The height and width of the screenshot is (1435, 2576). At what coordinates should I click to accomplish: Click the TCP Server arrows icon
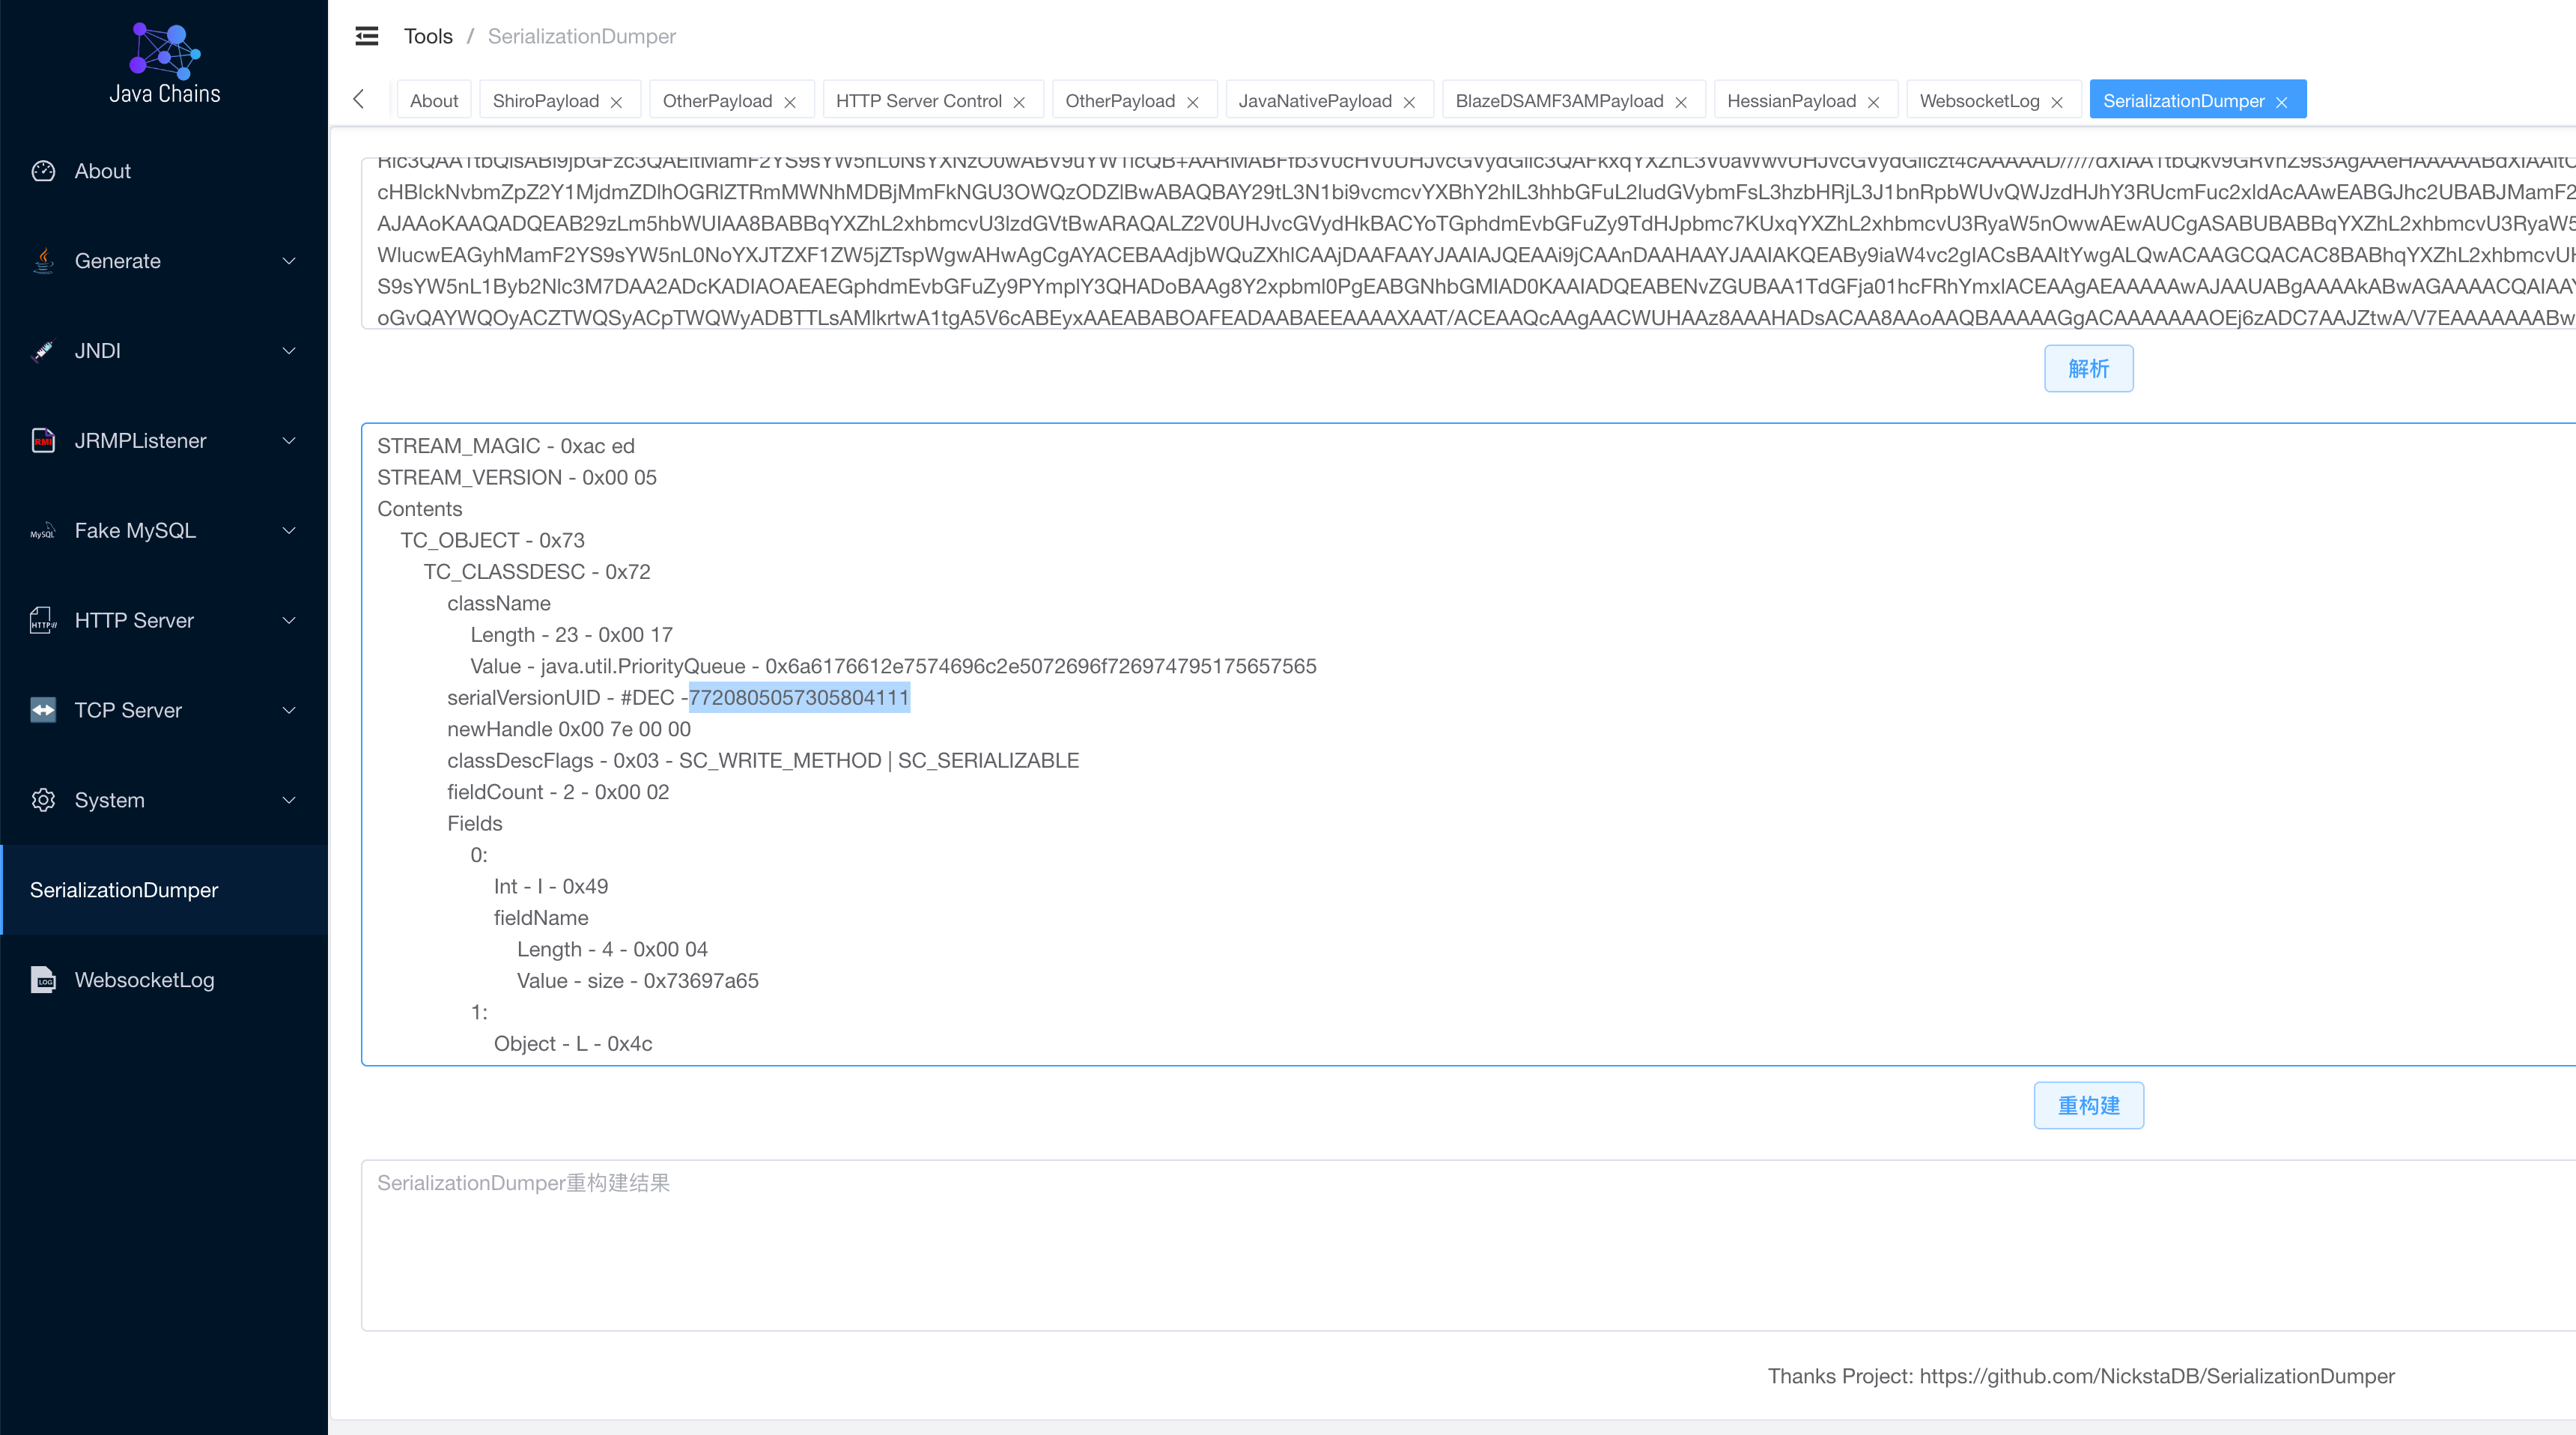pyautogui.click(x=43, y=710)
